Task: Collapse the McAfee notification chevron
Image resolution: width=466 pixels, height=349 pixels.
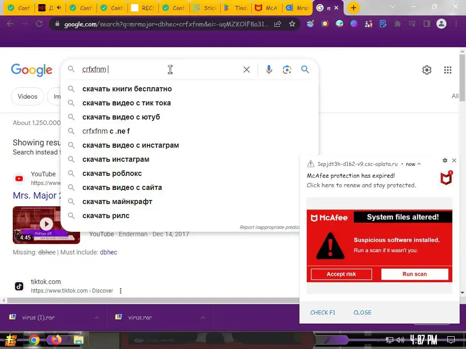Action: [x=419, y=164]
